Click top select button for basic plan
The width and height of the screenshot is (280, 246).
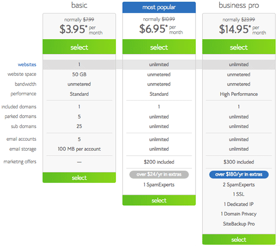[x=79, y=47]
